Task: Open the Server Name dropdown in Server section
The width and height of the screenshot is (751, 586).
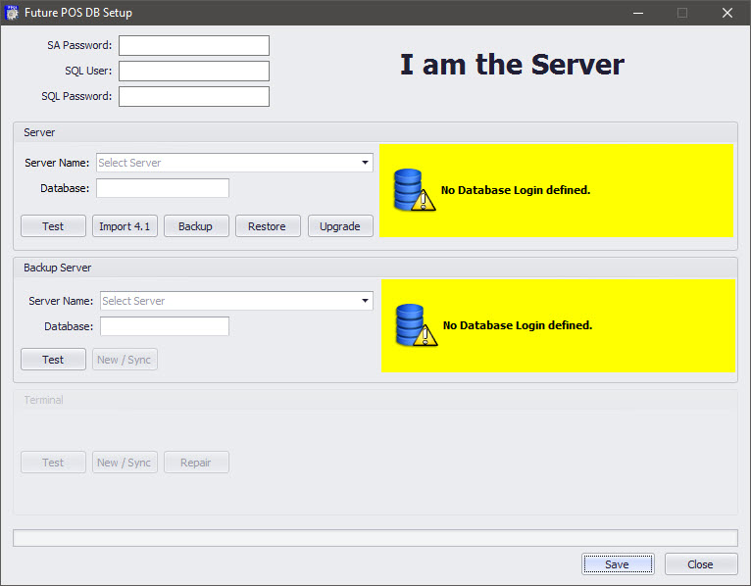Action: pos(365,163)
